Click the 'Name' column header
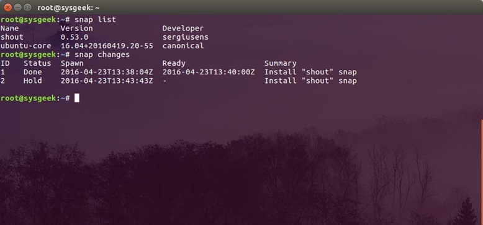The width and height of the screenshot is (483, 225). pyautogui.click(x=9, y=29)
